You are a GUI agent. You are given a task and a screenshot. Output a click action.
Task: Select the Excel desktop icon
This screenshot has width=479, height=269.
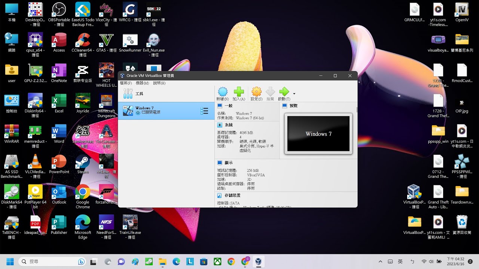[x=59, y=103]
